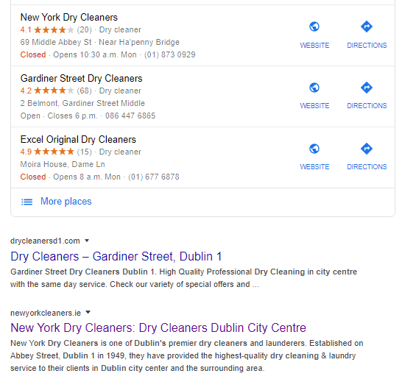Open Excel Original Dry Cleaners website globe icon
Screen dimensions: 402x379
314,149
